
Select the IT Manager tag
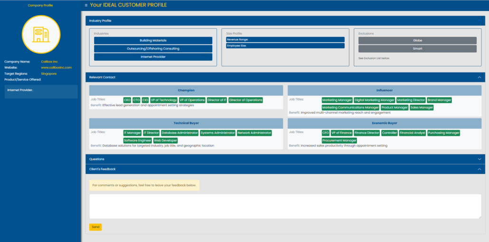pos(132,133)
